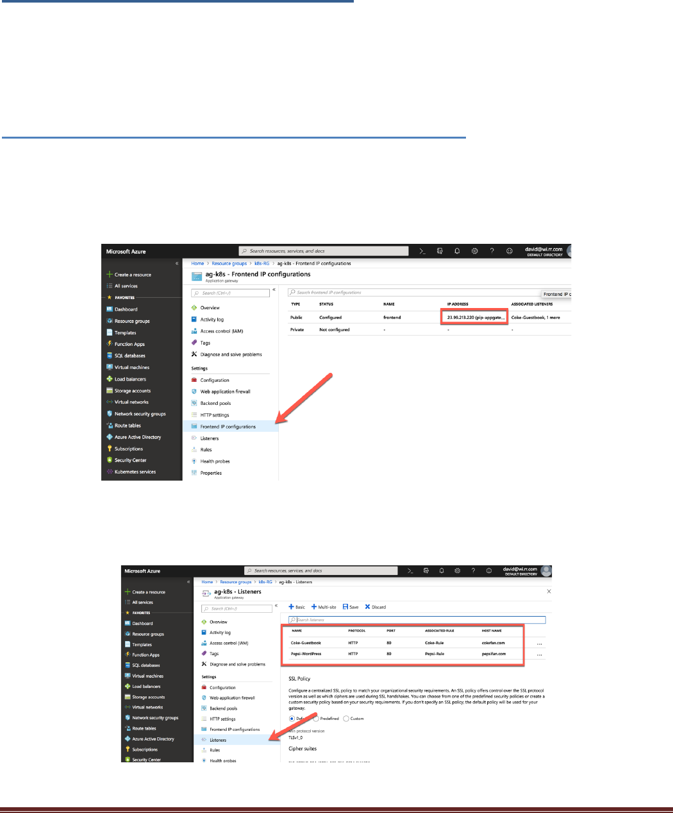Open directory filter icon in upper Azure screenshot
This screenshot has height=813, width=673.
(x=440, y=252)
